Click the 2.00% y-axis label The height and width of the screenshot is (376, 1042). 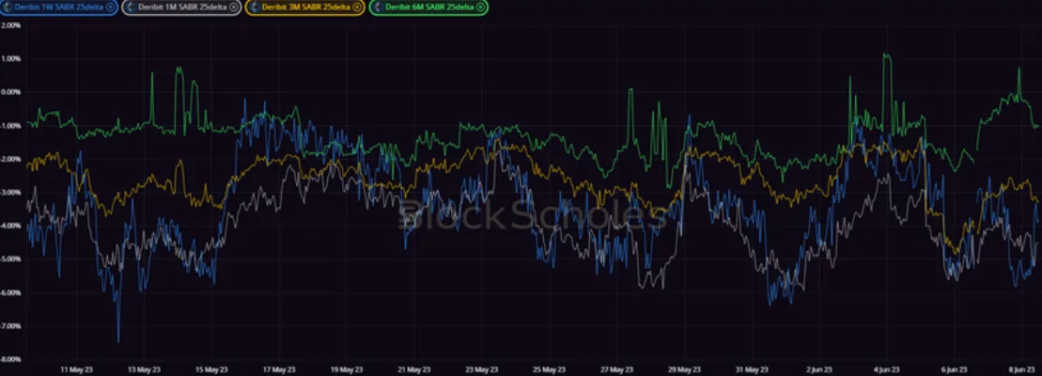12,25
